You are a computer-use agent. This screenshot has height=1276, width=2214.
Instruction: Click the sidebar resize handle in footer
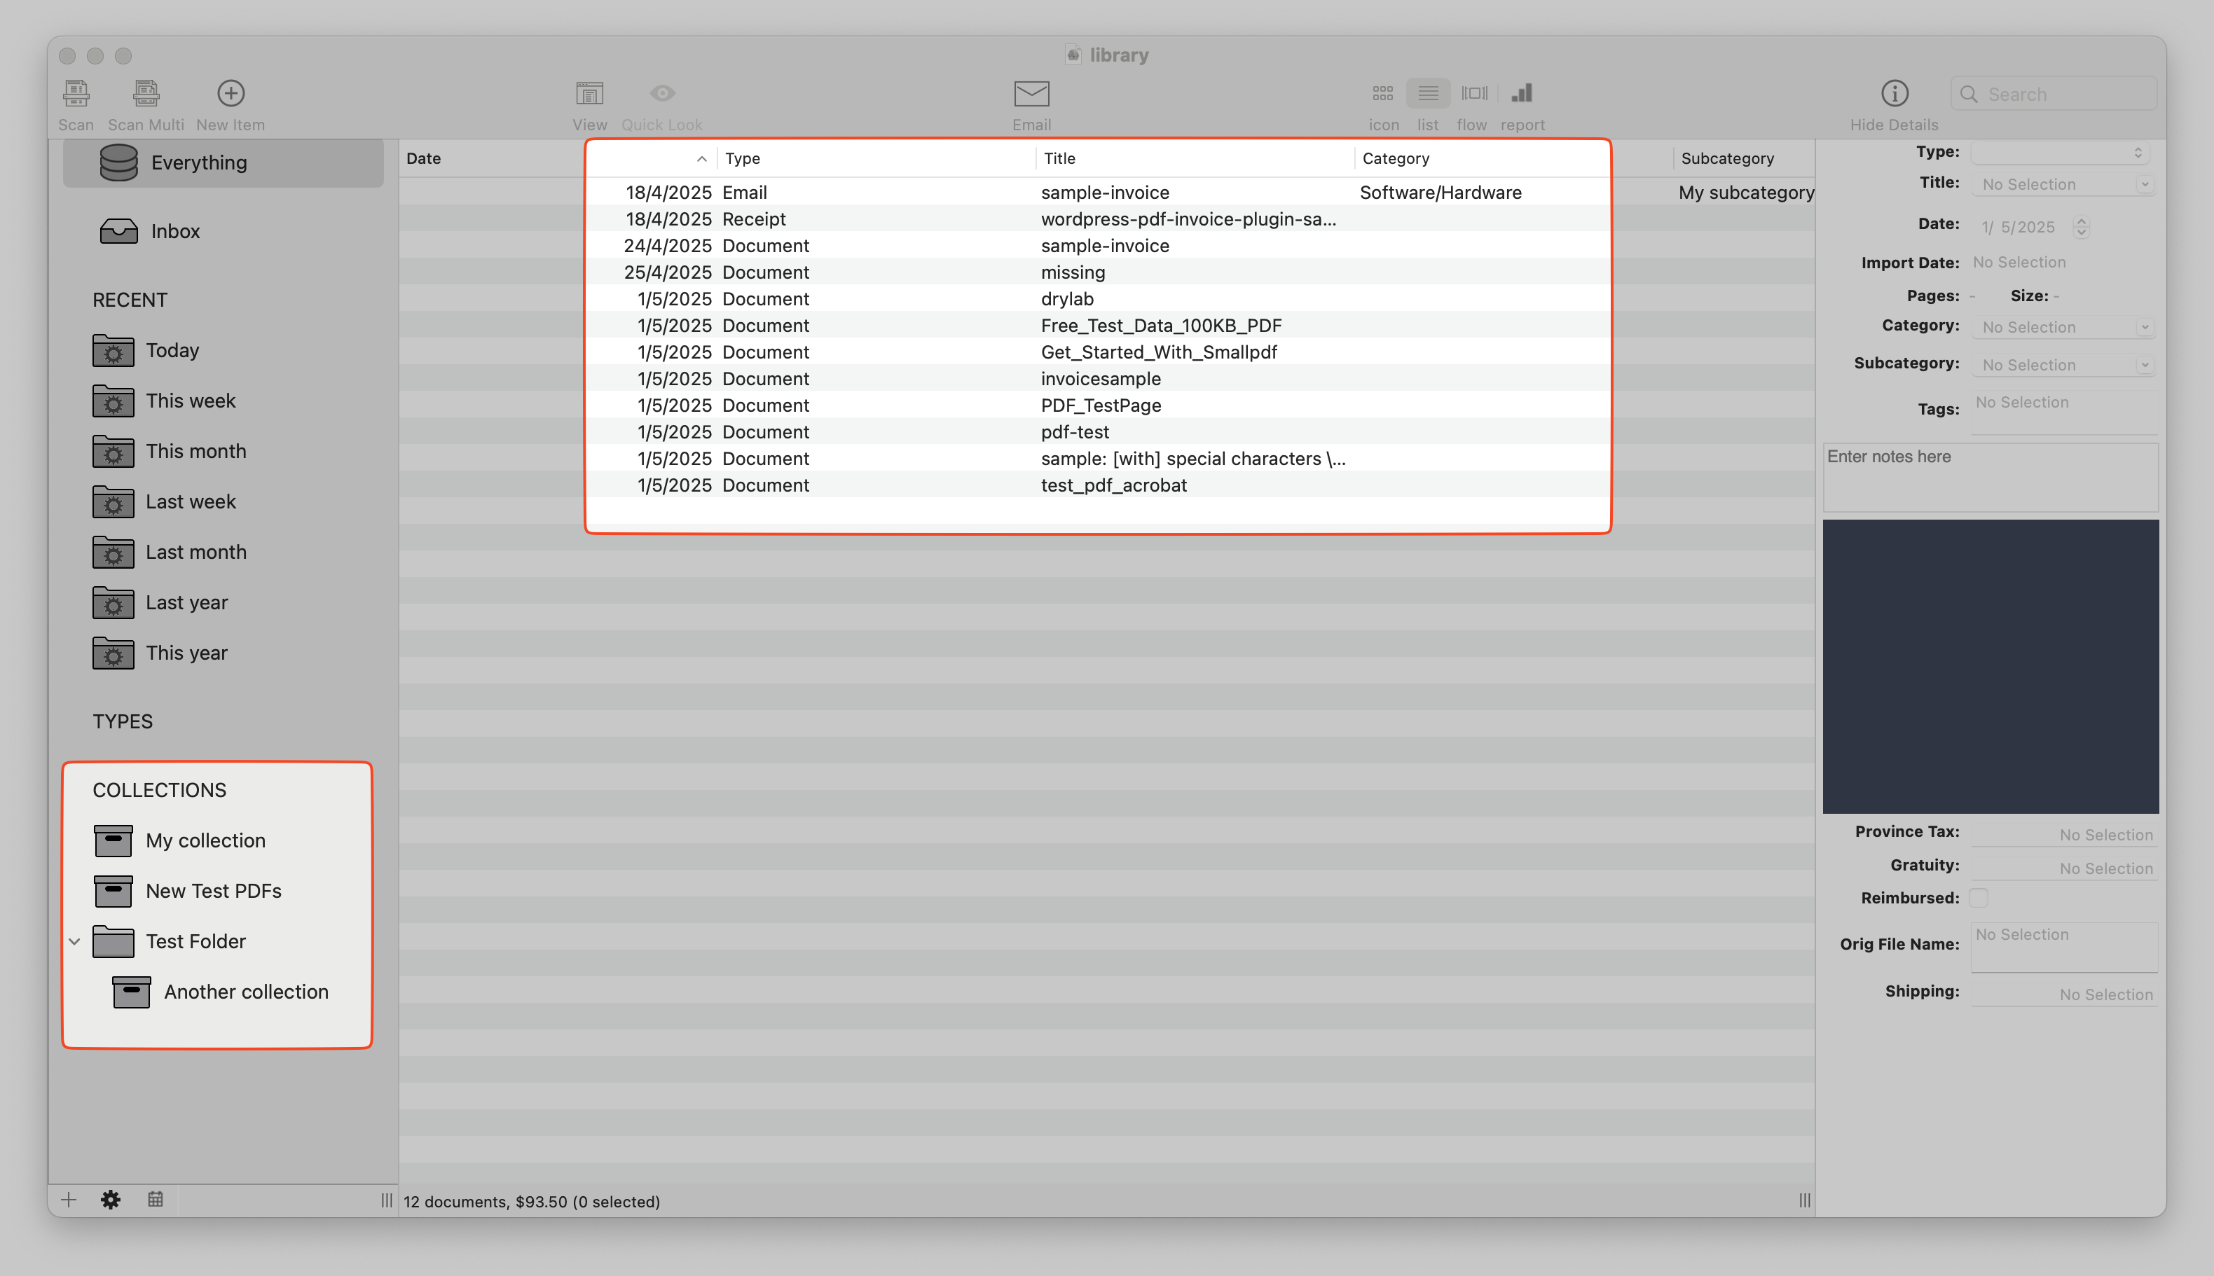pos(387,1200)
